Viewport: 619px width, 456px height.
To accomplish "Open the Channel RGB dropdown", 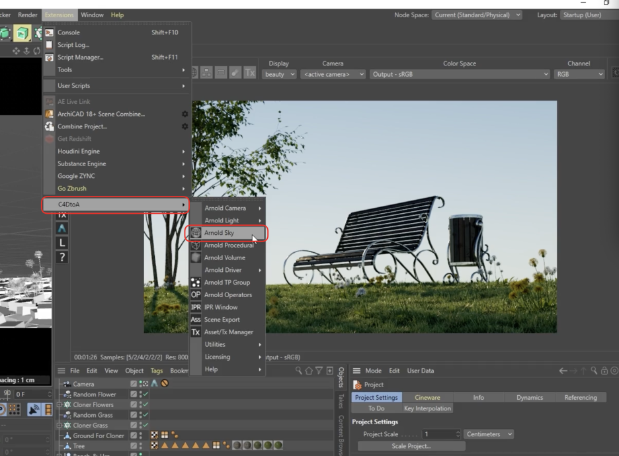I will (x=579, y=74).
